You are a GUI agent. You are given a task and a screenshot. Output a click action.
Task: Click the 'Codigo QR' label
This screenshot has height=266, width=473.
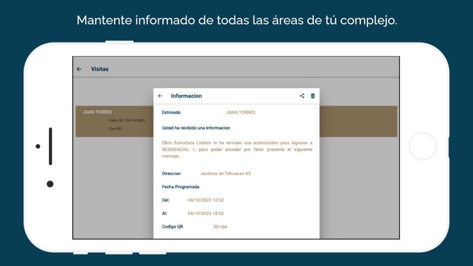tap(172, 227)
